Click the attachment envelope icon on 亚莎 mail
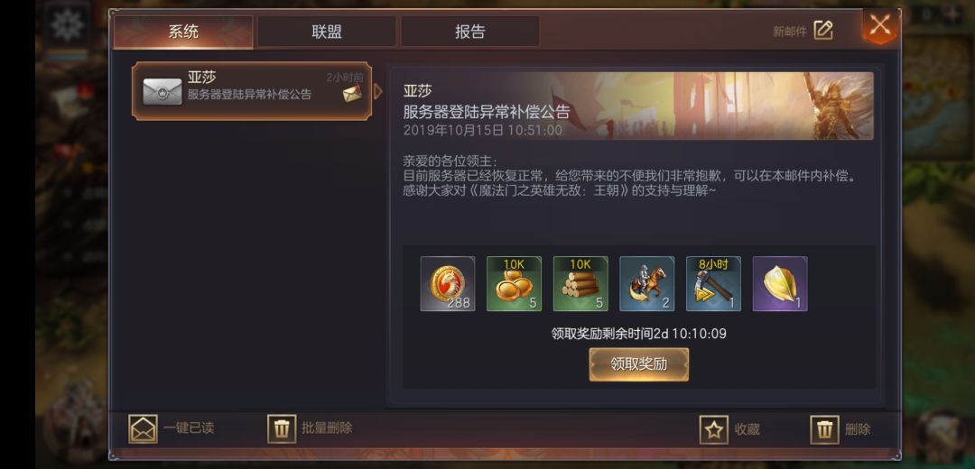 [x=352, y=94]
